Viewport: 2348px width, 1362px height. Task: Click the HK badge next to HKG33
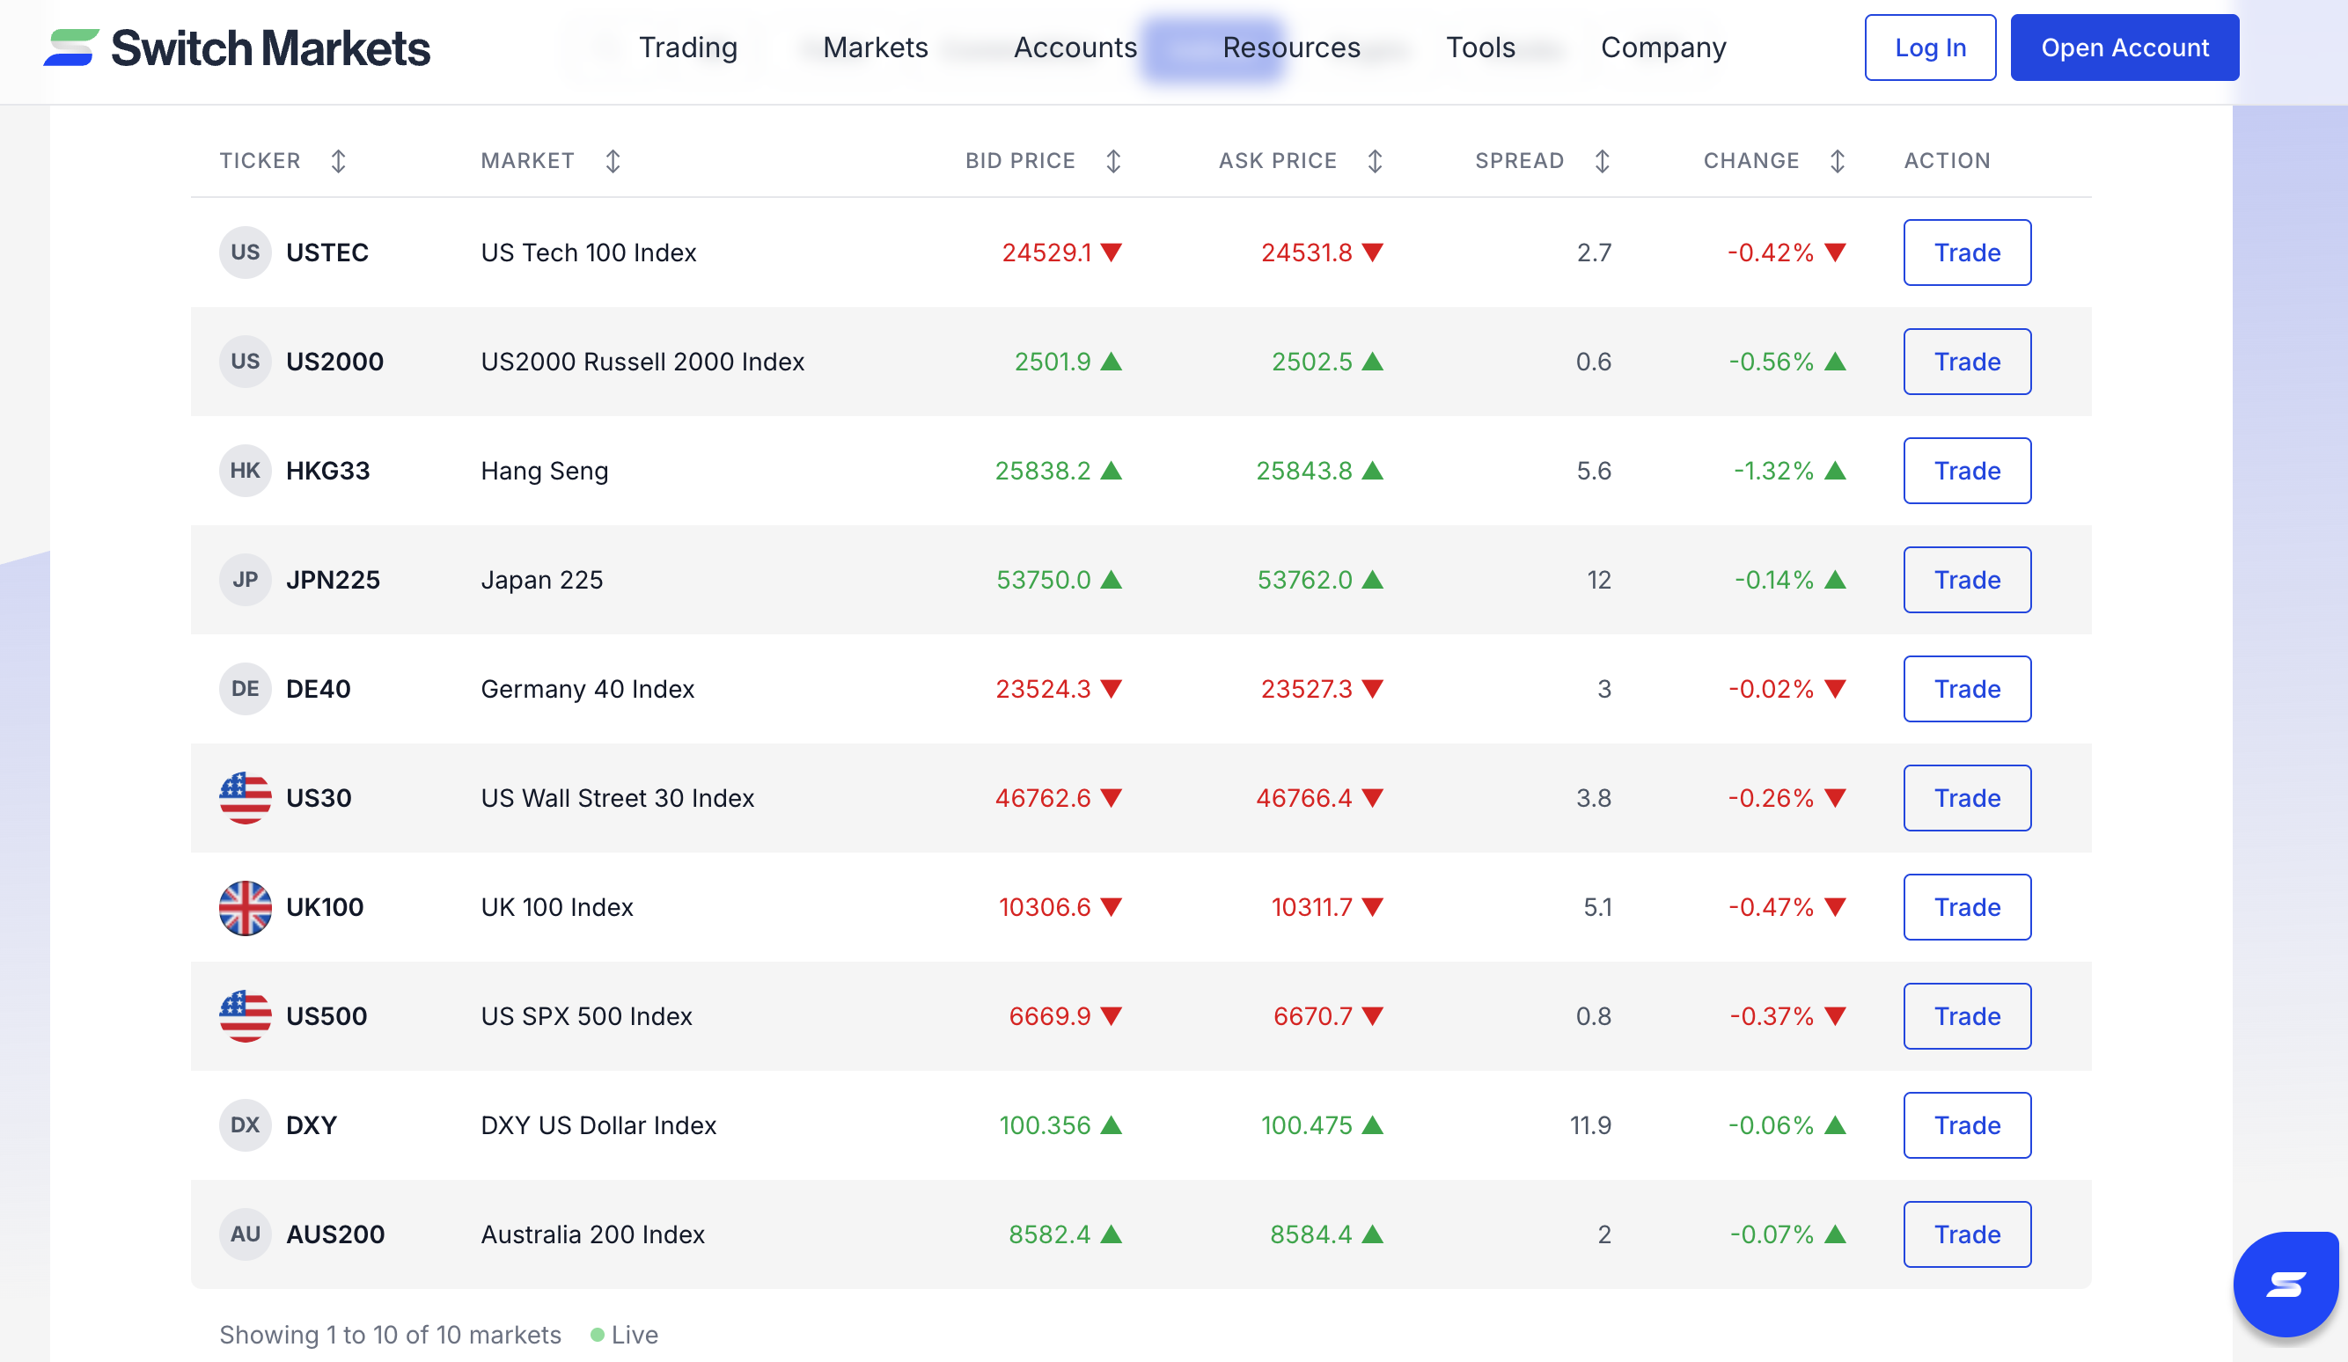tap(245, 471)
